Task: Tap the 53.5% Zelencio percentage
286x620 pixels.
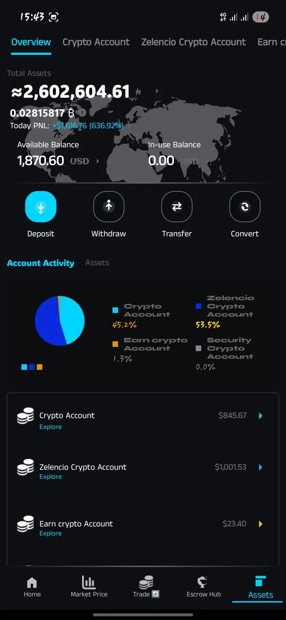Action: tap(208, 325)
